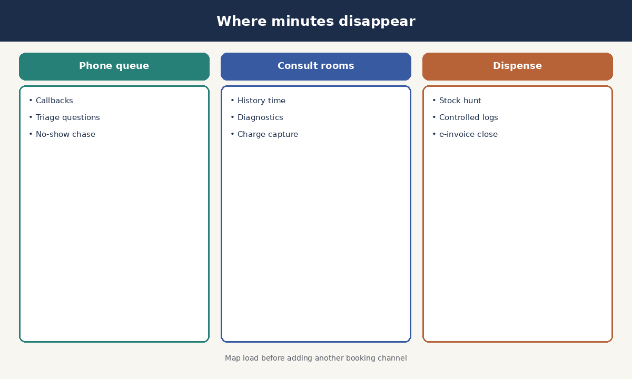This screenshot has height=379, width=632.
Task: Click the 'Where minutes disappear' title
Action: click(x=316, y=22)
